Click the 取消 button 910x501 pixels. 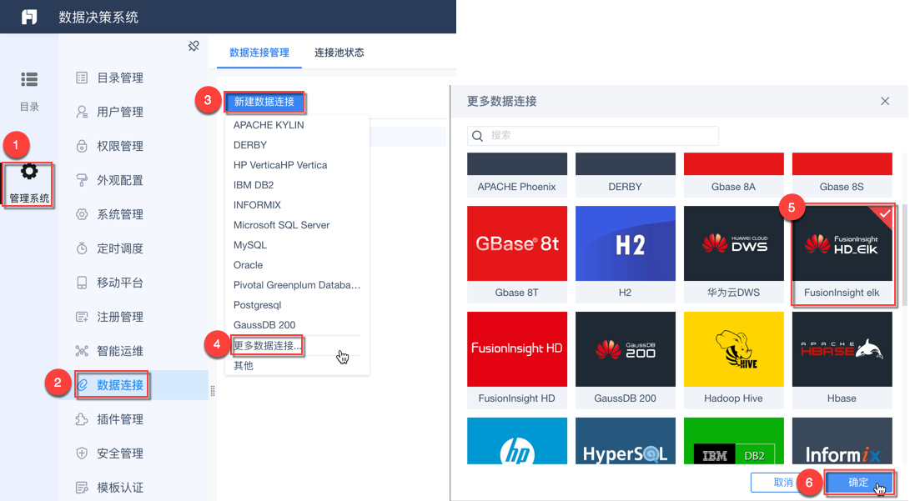(x=783, y=483)
